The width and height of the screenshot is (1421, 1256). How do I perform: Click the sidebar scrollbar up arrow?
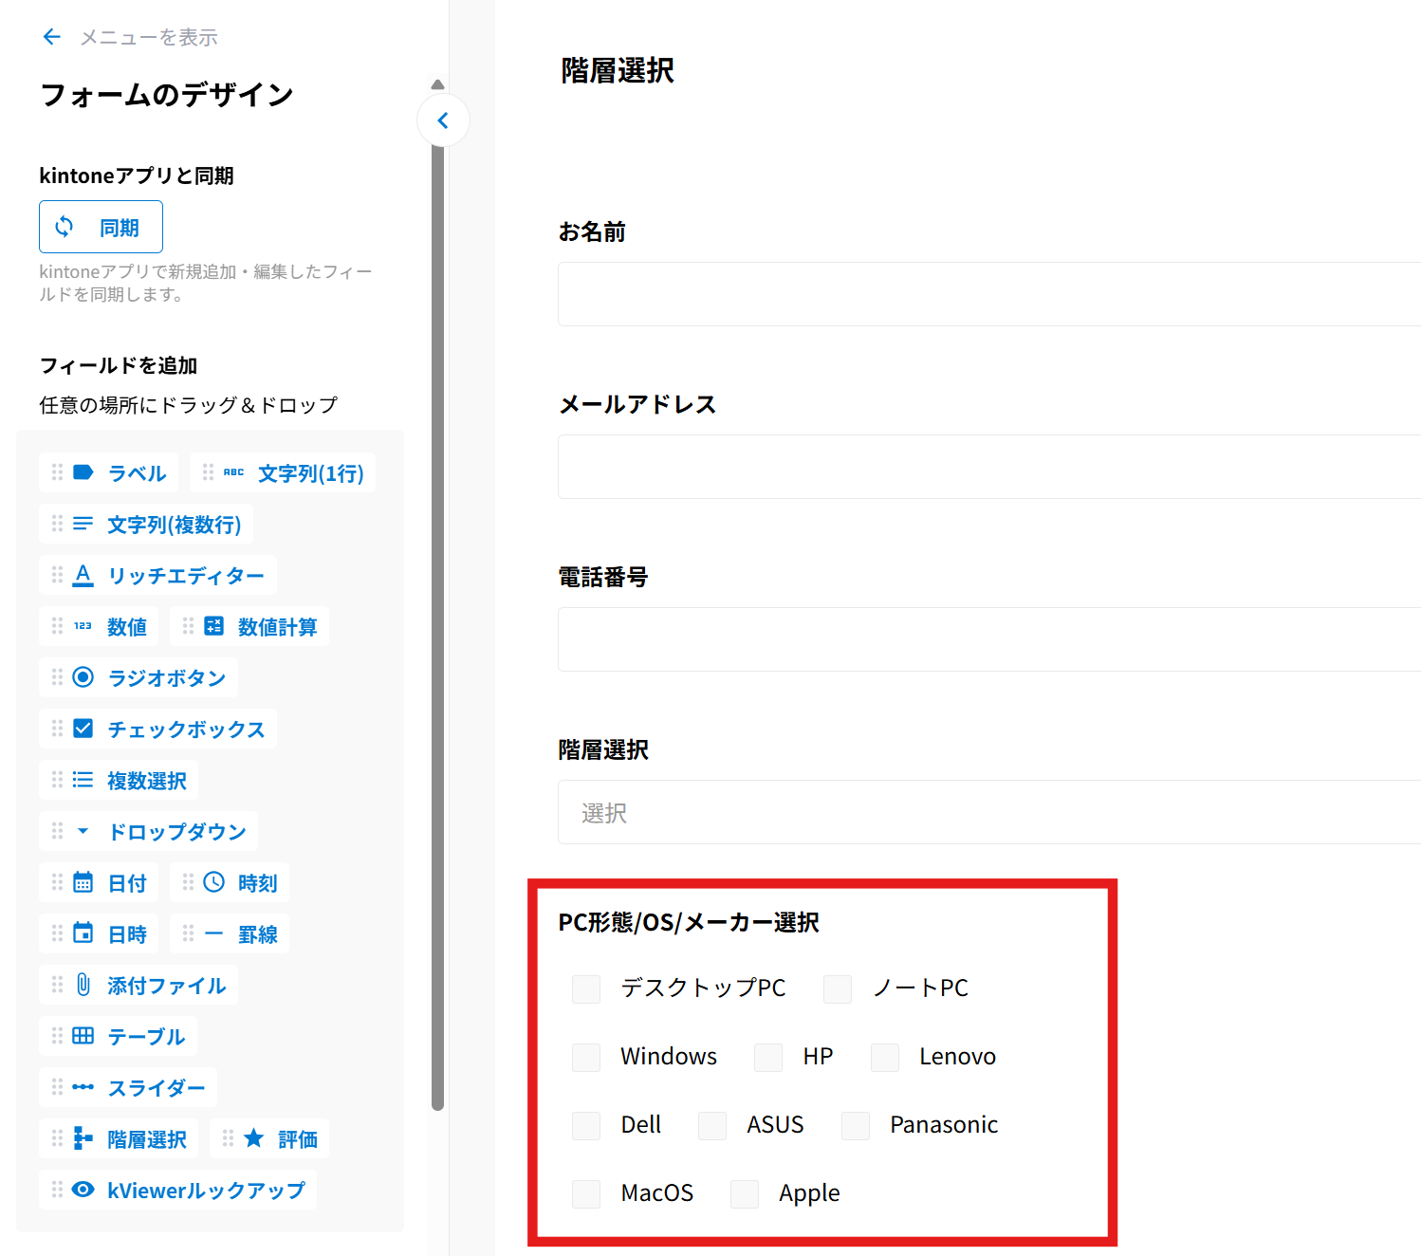click(x=437, y=84)
